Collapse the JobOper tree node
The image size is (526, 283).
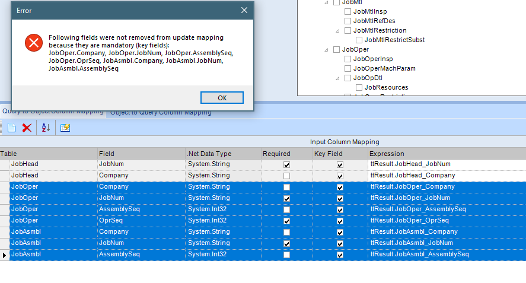coord(326,50)
